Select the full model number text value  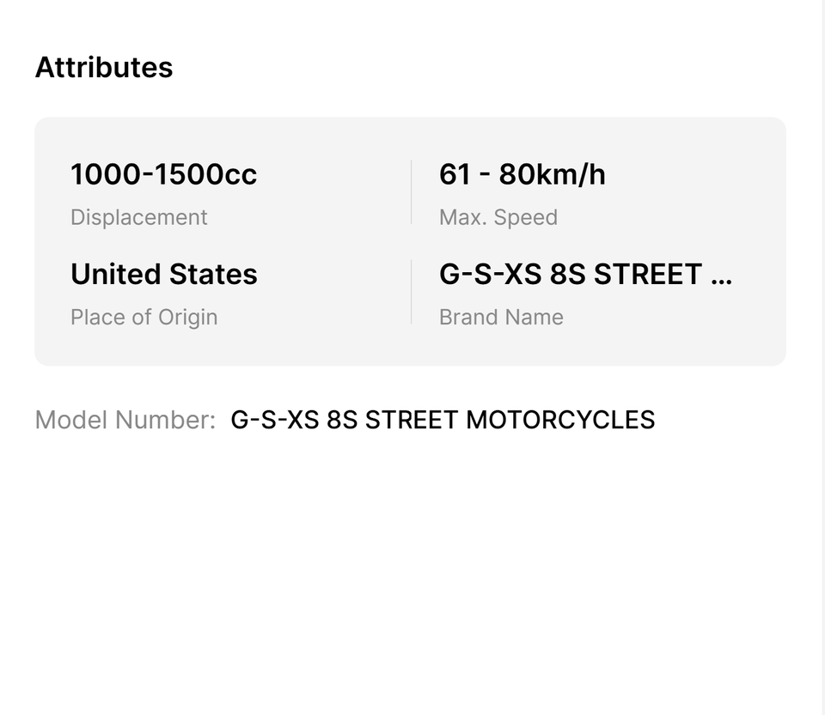[443, 420]
